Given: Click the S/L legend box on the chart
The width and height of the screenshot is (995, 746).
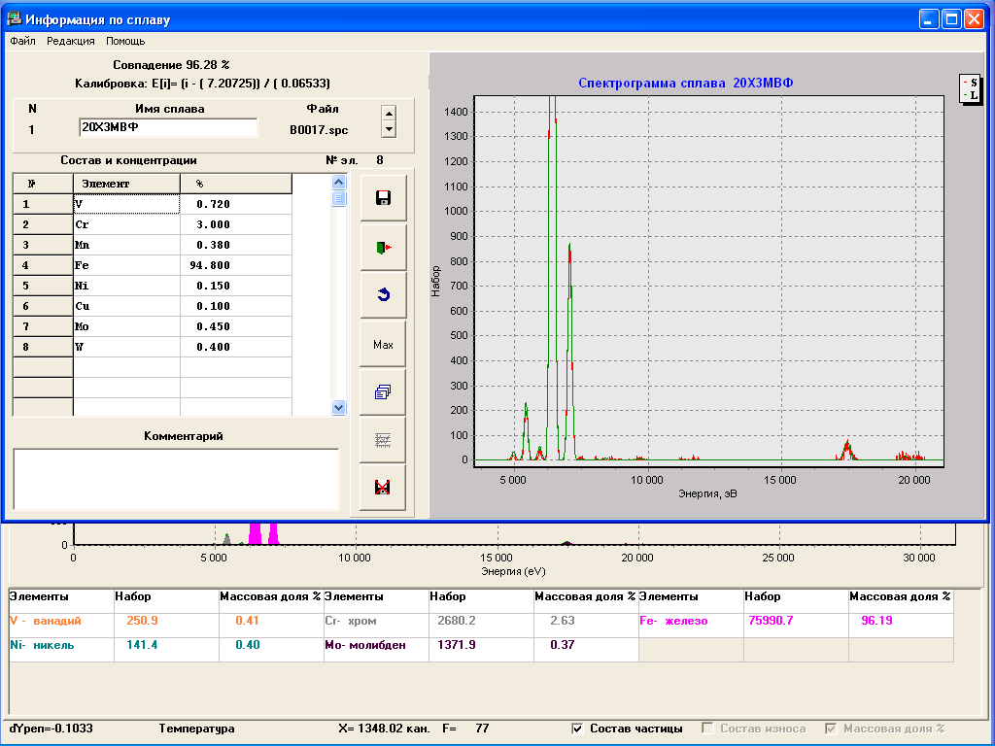Looking at the screenshot, I should pyautogui.click(x=970, y=89).
